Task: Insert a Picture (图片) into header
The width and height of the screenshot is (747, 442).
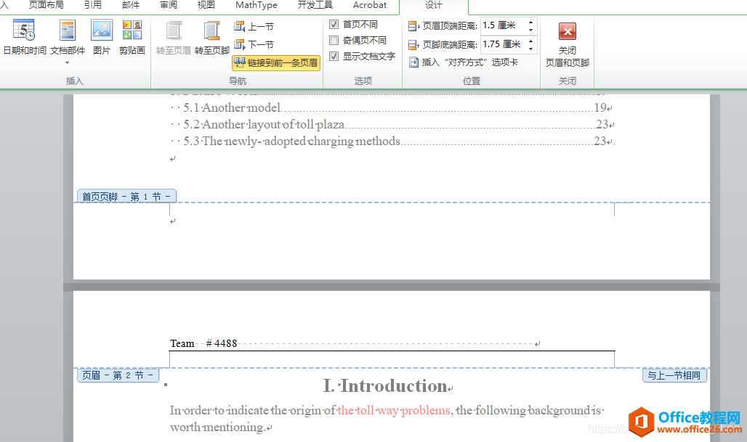Action: pos(102,37)
